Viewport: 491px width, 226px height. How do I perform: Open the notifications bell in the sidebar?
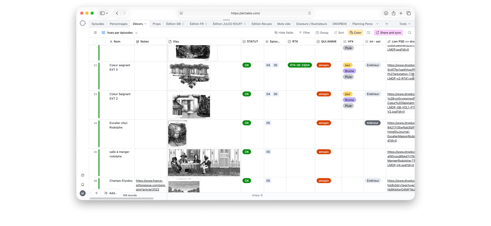pyautogui.click(x=82, y=184)
